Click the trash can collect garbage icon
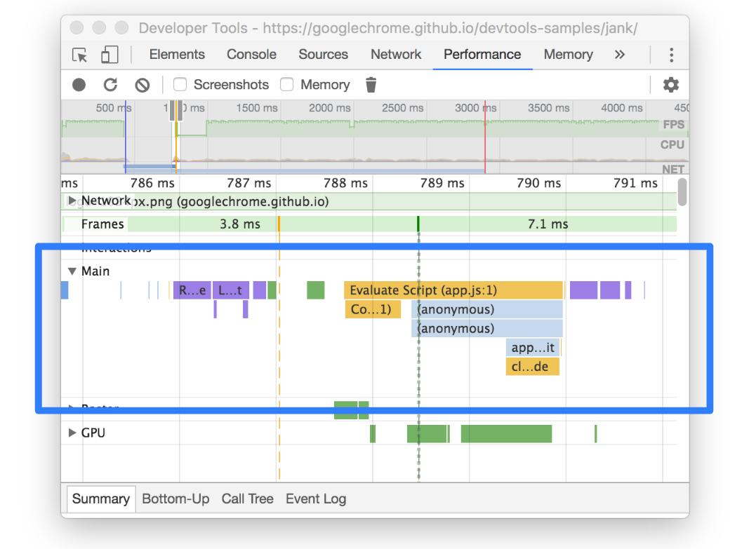 click(x=371, y=85)
